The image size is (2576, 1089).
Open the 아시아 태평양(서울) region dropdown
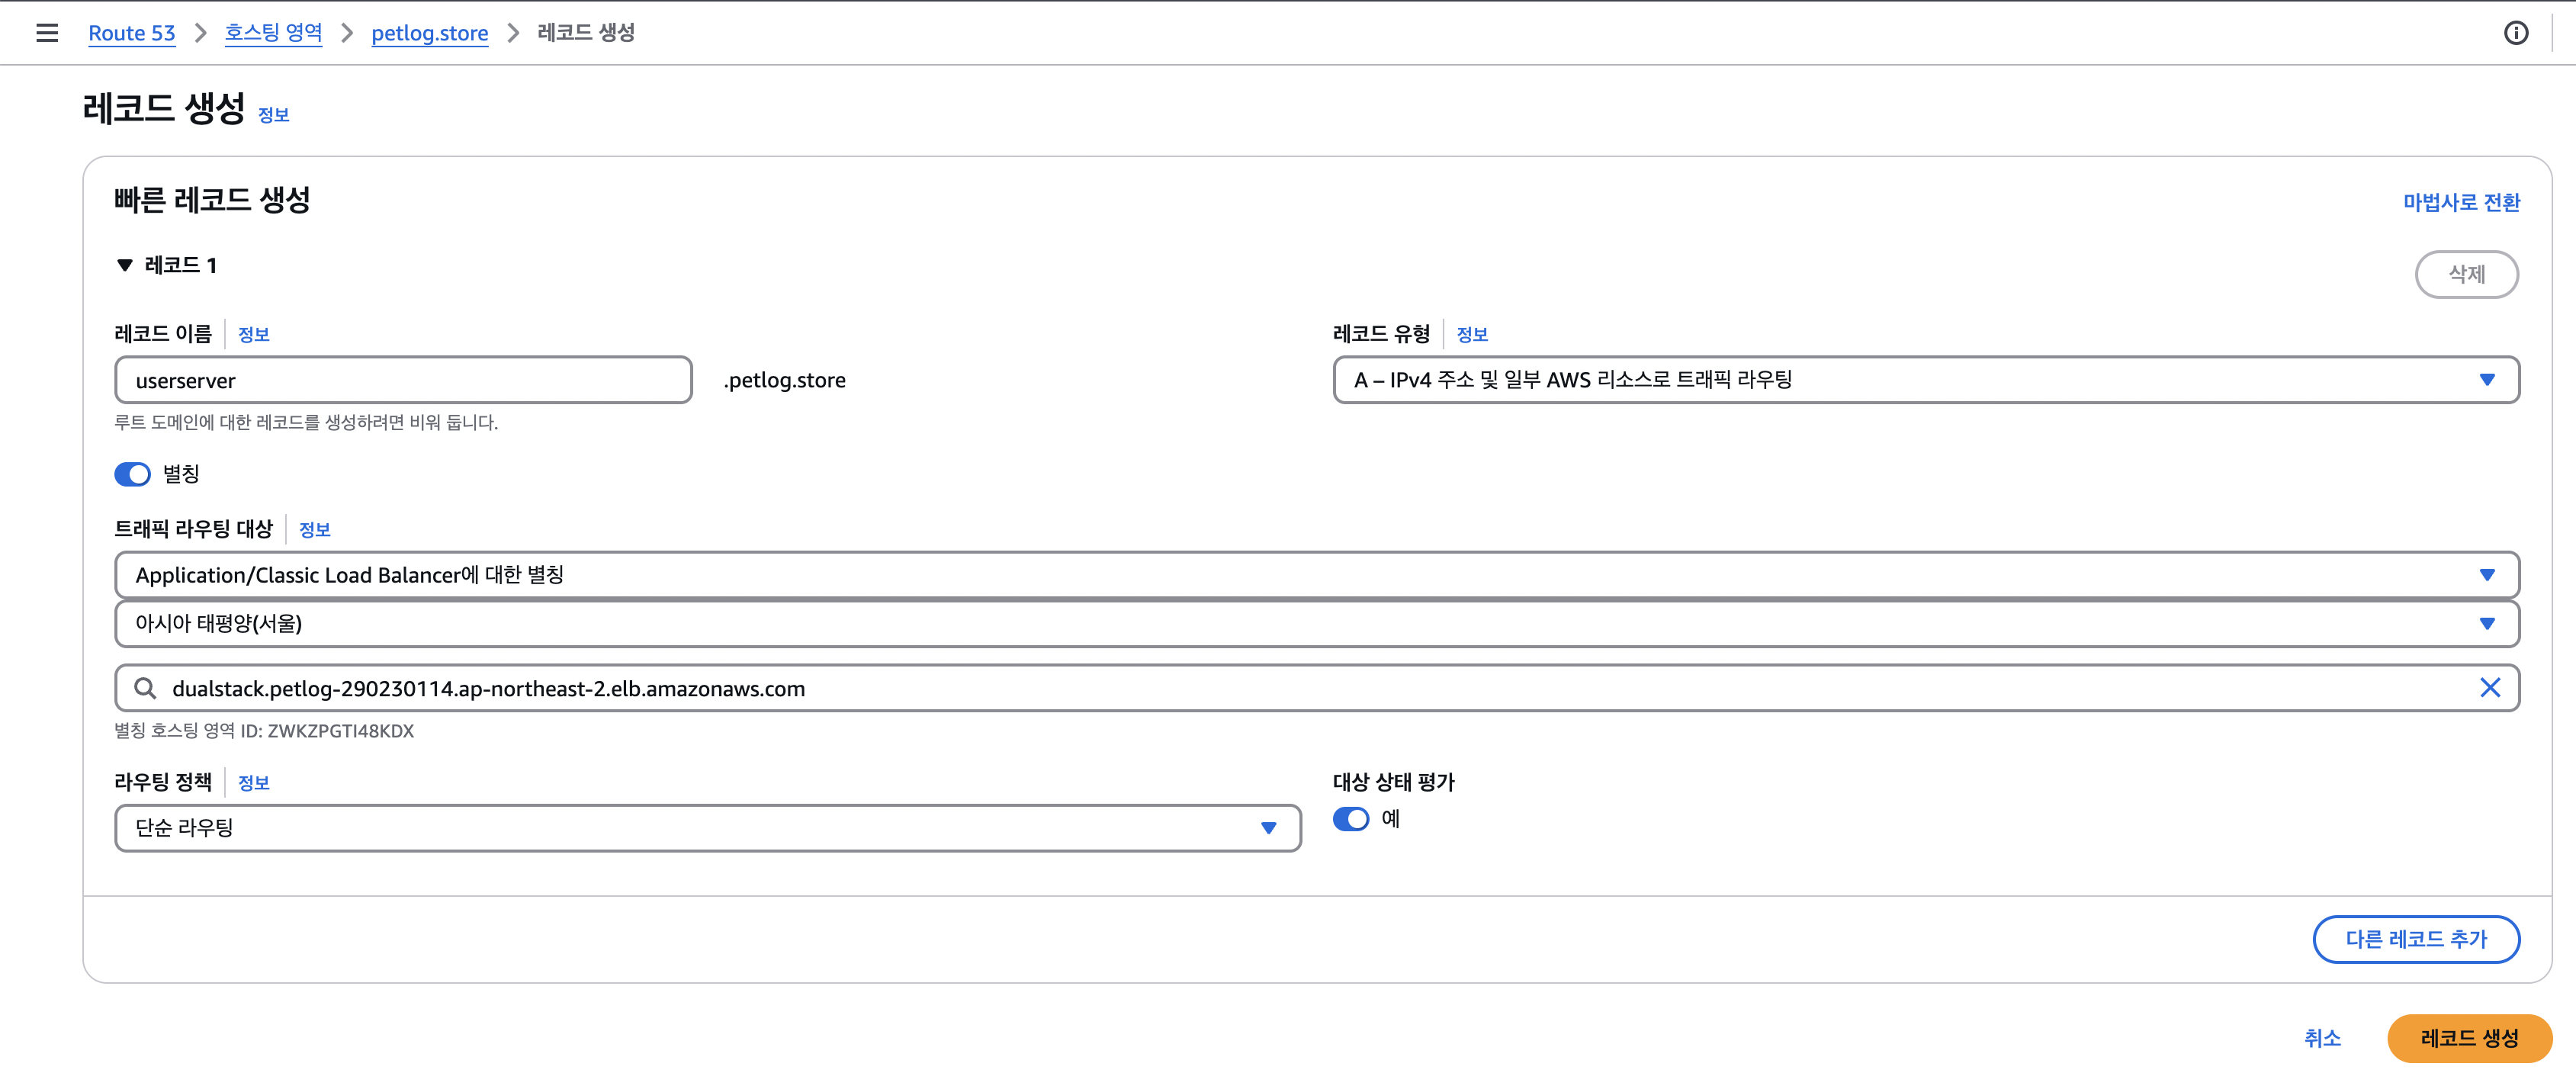1316,624
